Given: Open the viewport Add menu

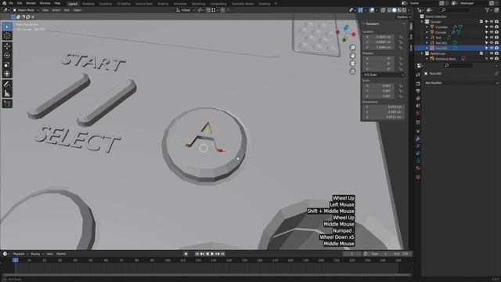Looking at the screenshot, I should click(67, 10).
